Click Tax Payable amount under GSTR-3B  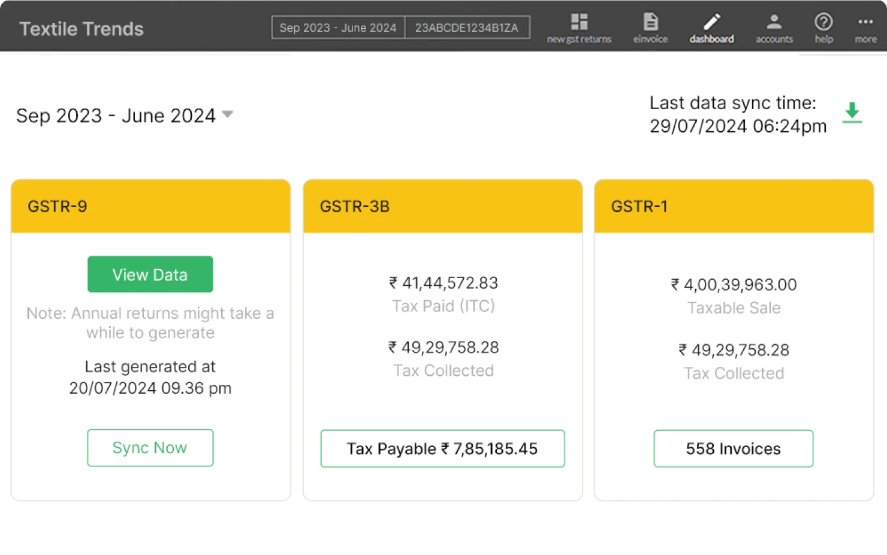[442, 448]
